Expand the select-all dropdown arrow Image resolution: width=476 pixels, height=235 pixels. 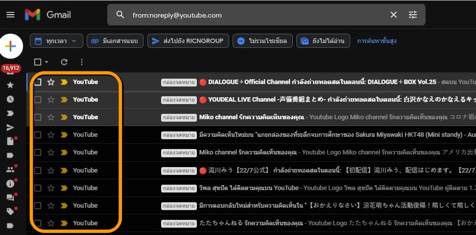coord(47,62)
